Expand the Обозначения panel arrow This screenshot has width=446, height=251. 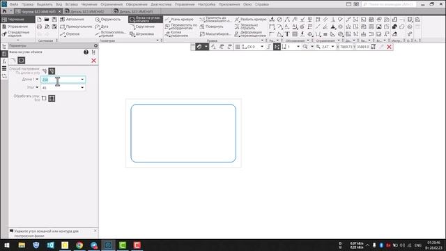(x=308, y=40)
